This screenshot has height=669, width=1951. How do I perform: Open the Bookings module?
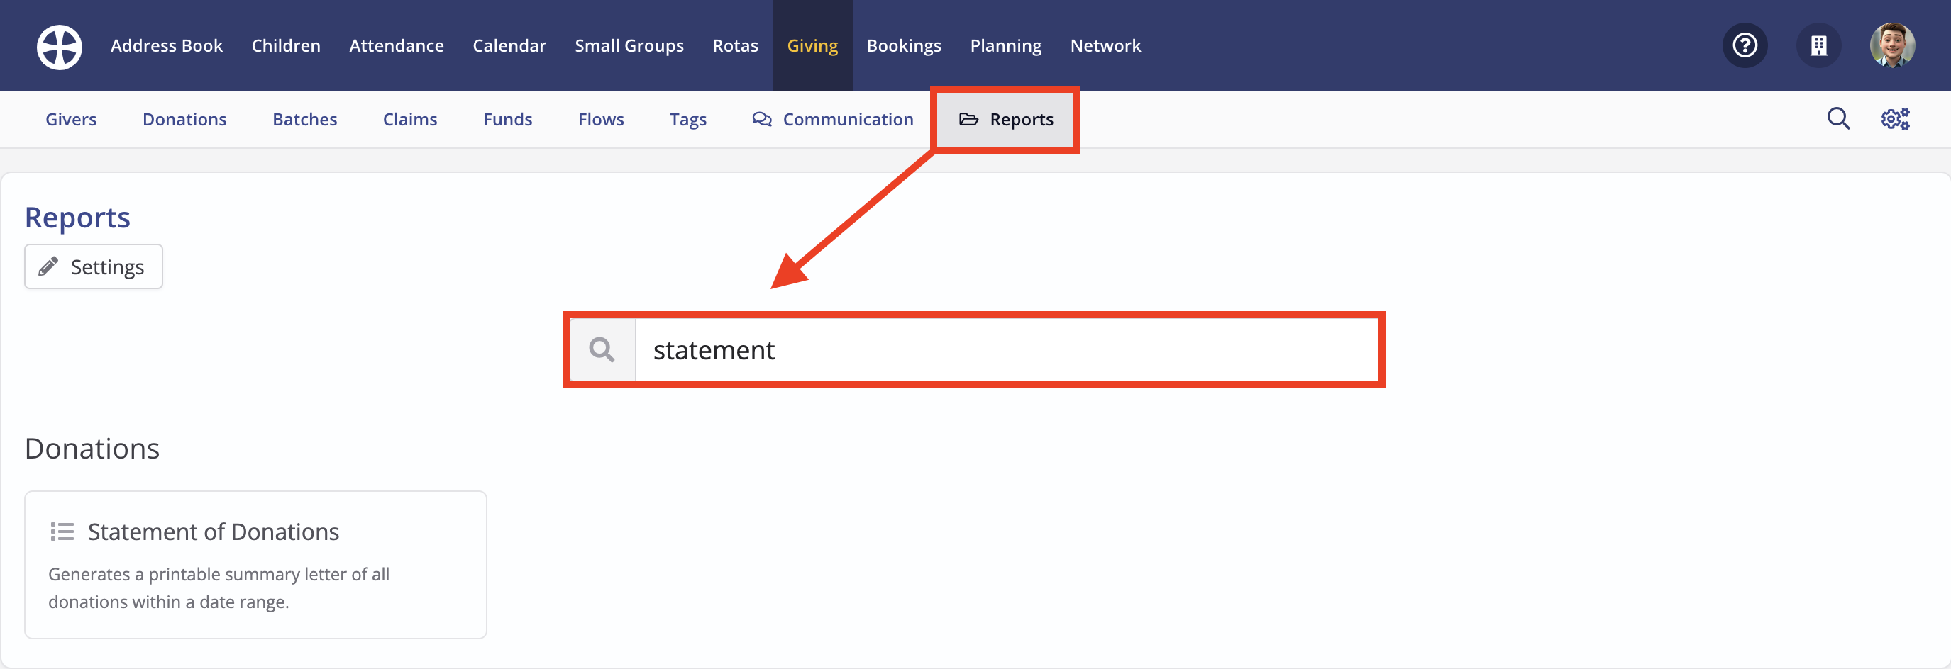tap(904, 45)
